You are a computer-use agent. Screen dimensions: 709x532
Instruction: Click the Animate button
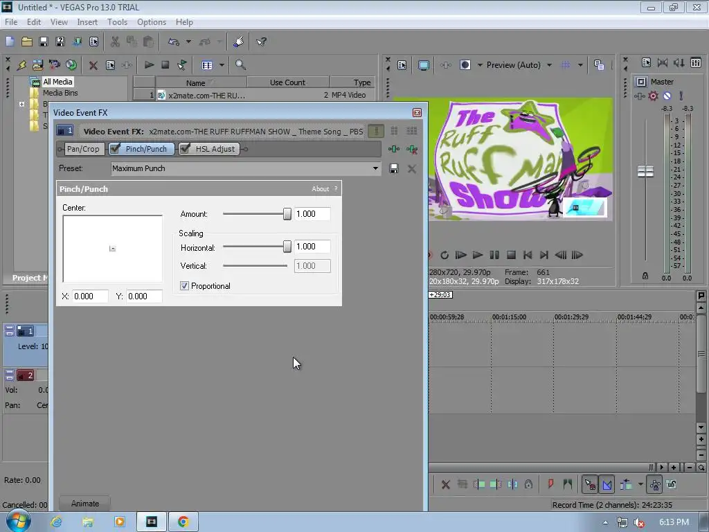tap(85, 504)
